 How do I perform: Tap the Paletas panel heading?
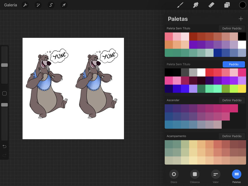click(x=178, y=19)
